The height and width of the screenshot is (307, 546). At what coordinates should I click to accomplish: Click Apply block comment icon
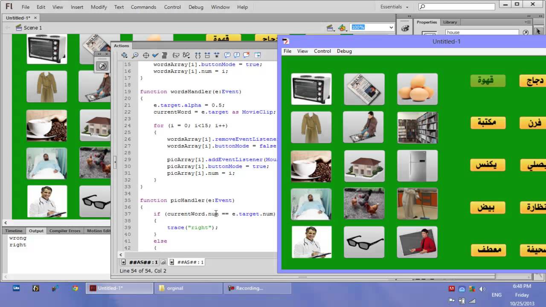(x=227, y=55)
